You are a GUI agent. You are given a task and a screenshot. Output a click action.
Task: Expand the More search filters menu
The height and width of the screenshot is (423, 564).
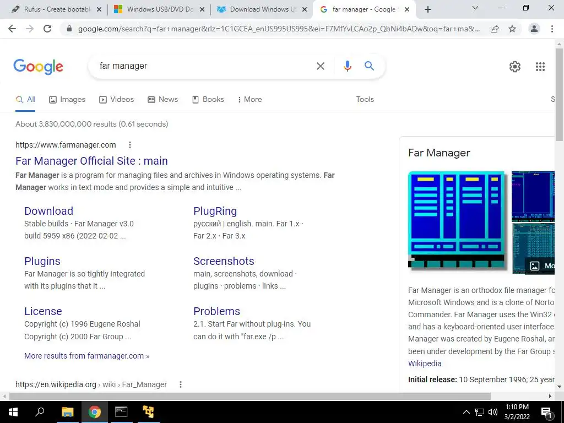pos(250,99)
